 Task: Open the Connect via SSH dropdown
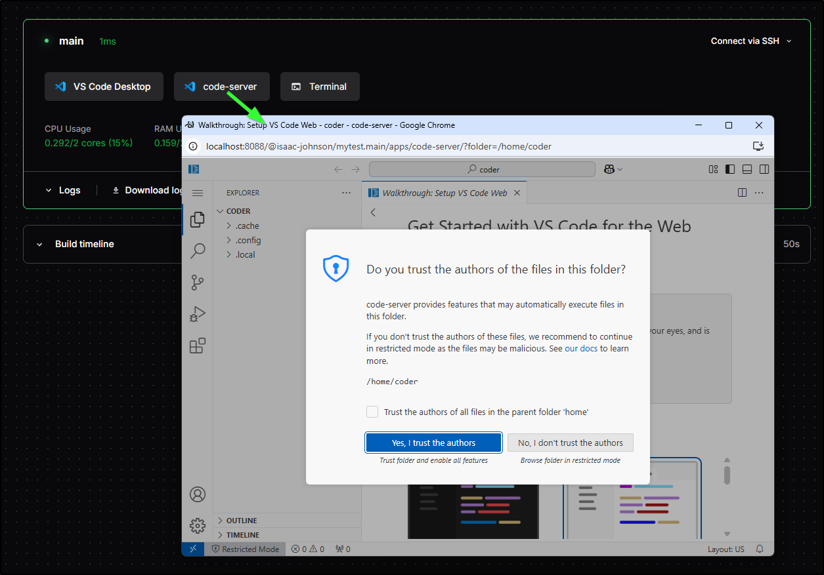[751, 41]
